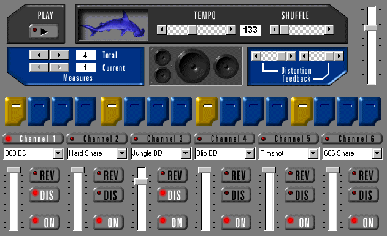Enable DIS on Channel 2
387x236 pixels.
(x=109, y=195)
